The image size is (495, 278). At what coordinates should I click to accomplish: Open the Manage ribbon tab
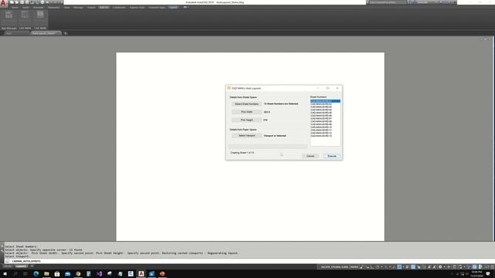[x=78, y=7]
